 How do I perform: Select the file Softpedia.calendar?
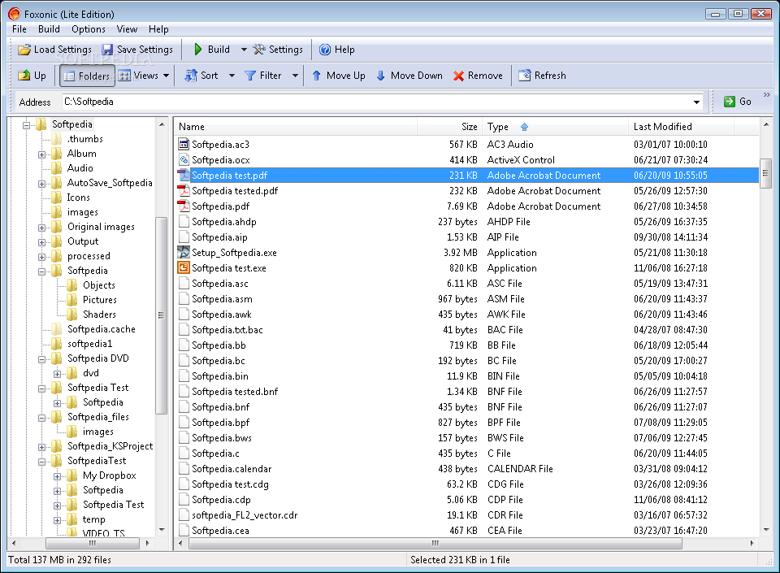[232, 468]
